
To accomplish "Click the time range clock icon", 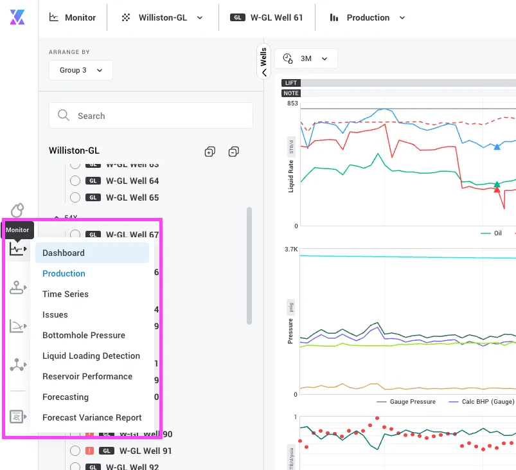I will (x=288, y=59).
